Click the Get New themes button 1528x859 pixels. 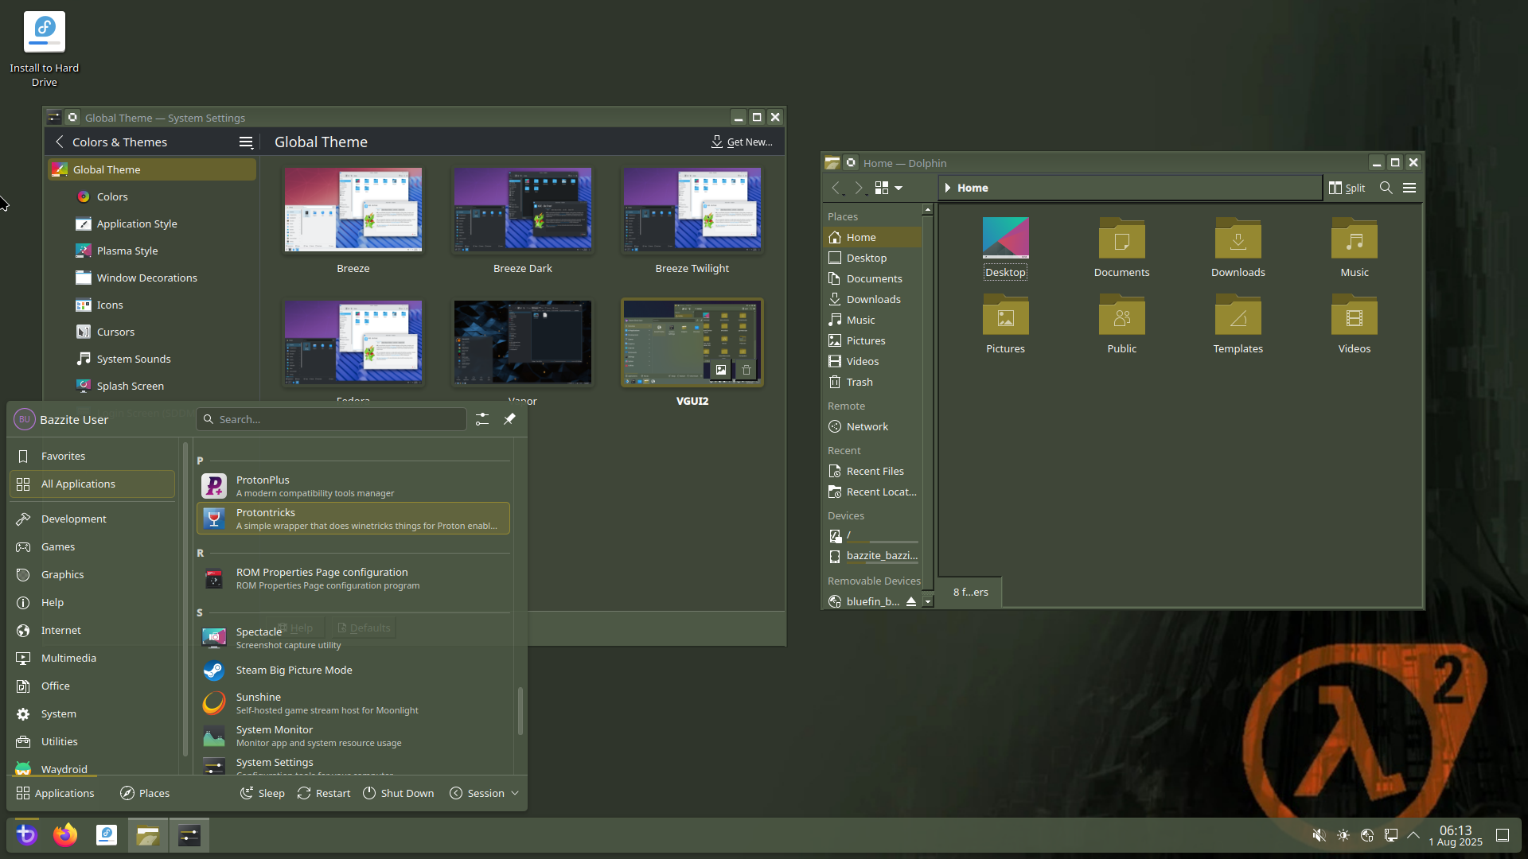(x=742, y=142)
